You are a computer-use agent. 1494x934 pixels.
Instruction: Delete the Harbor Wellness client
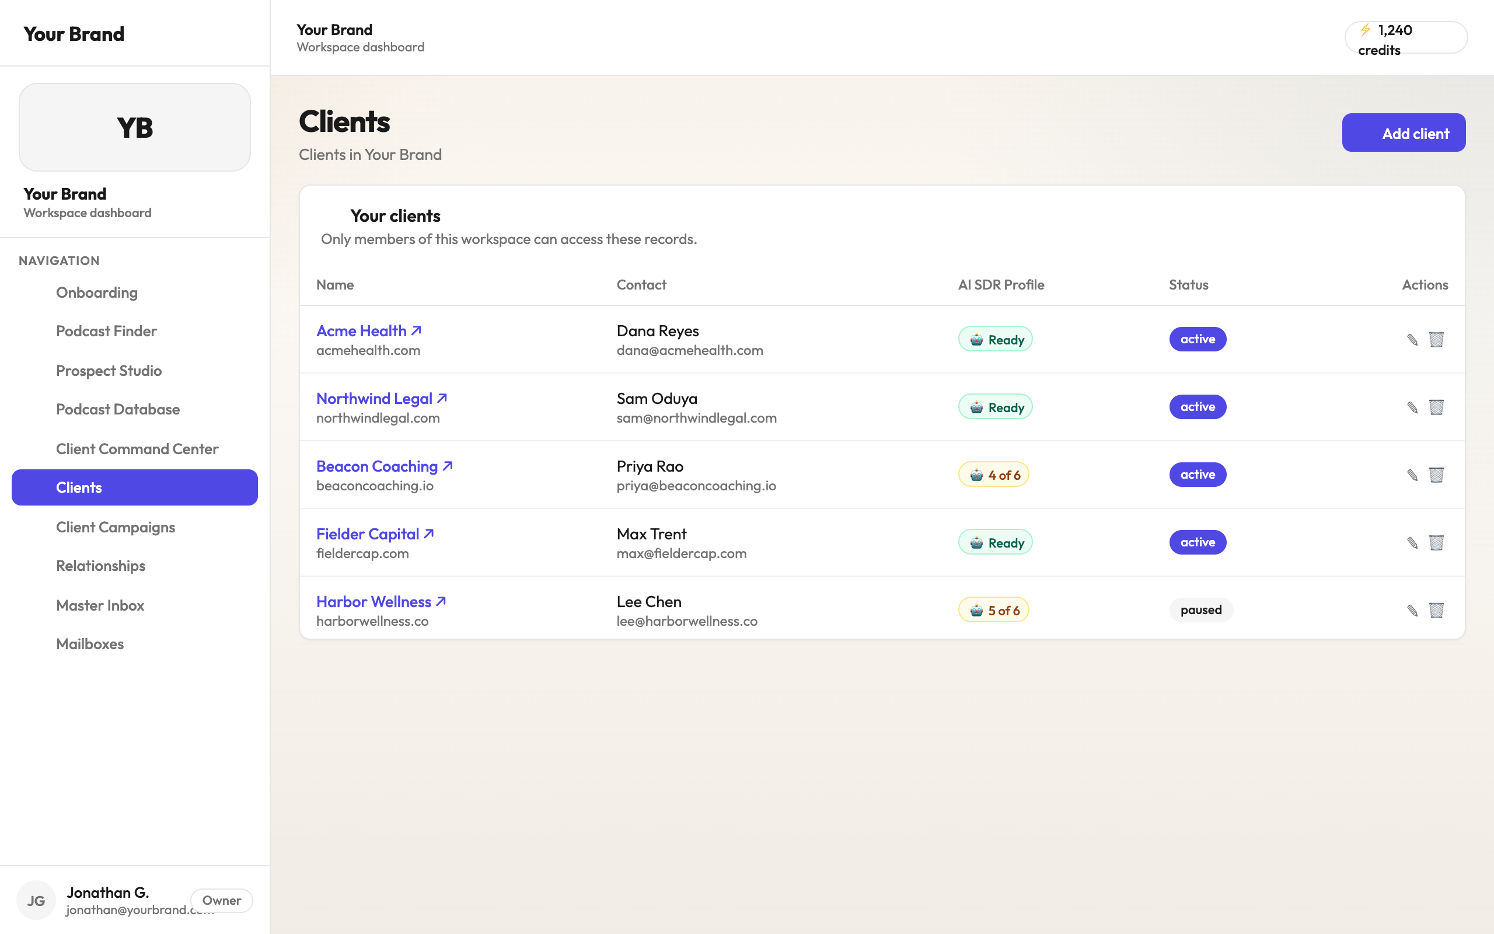[x=1437, y=611]
